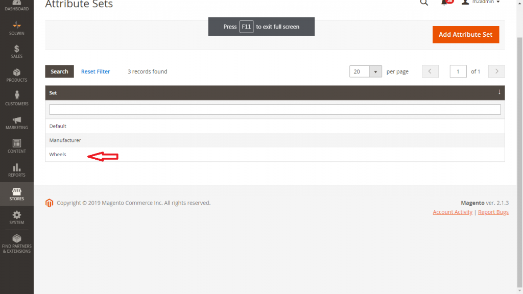Expand the per page count dropdown
The width and height of the screenshot is (523, 294).
click(375, 71)
